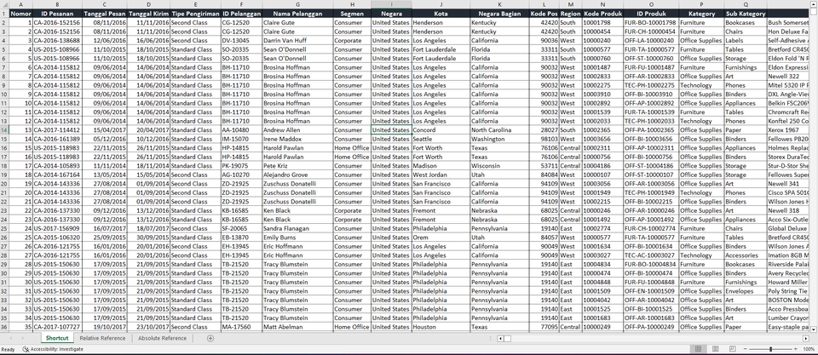The width and height of the screenshot is (818, 355).
Task: Click the Accessibility Investigate status icon
Action: pos(26,349)
